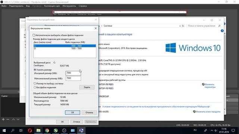Open Task View on taskbar
The width and height of the screenshot is (239, 134).
tap(21, 130)
